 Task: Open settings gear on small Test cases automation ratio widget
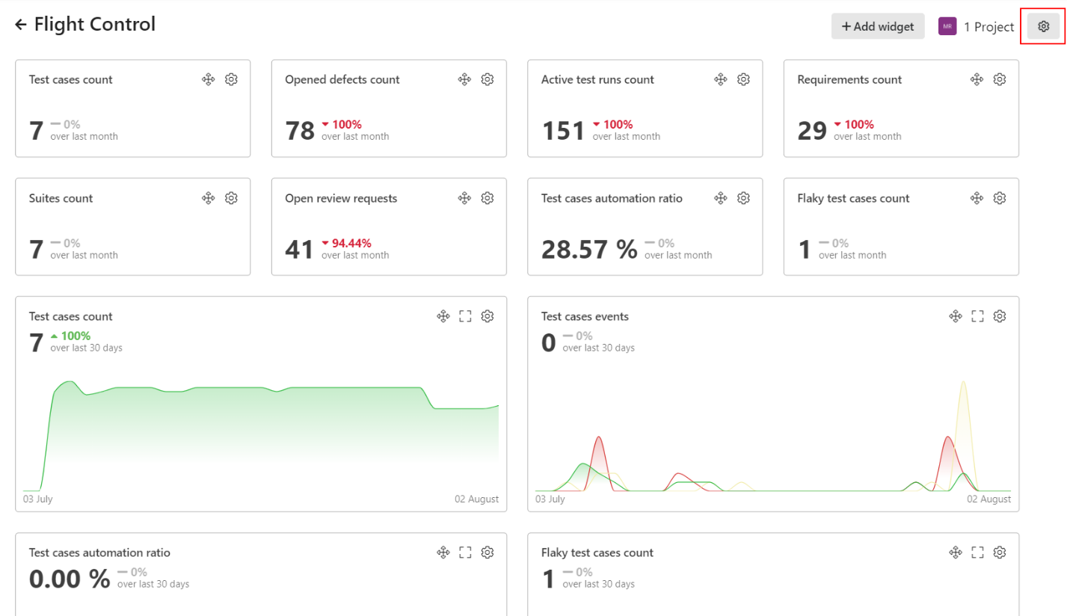[x=743, y=198]
